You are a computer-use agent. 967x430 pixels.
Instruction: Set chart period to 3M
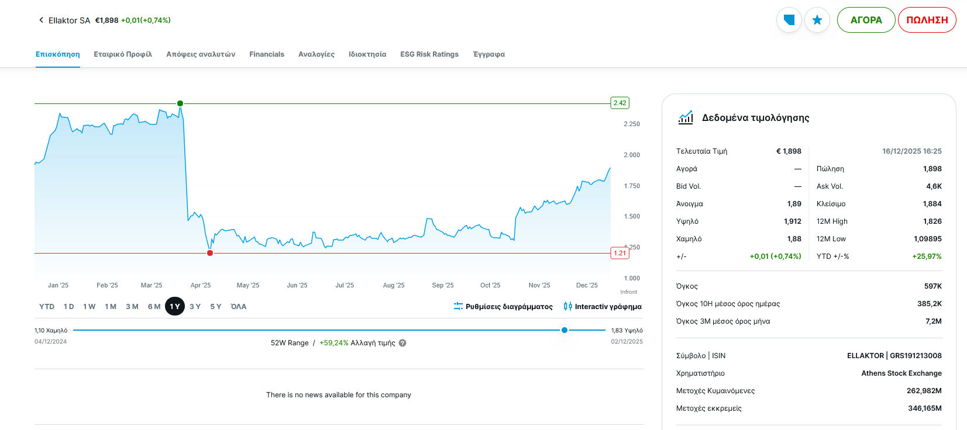pyautogui.click(x=132, y=306)
